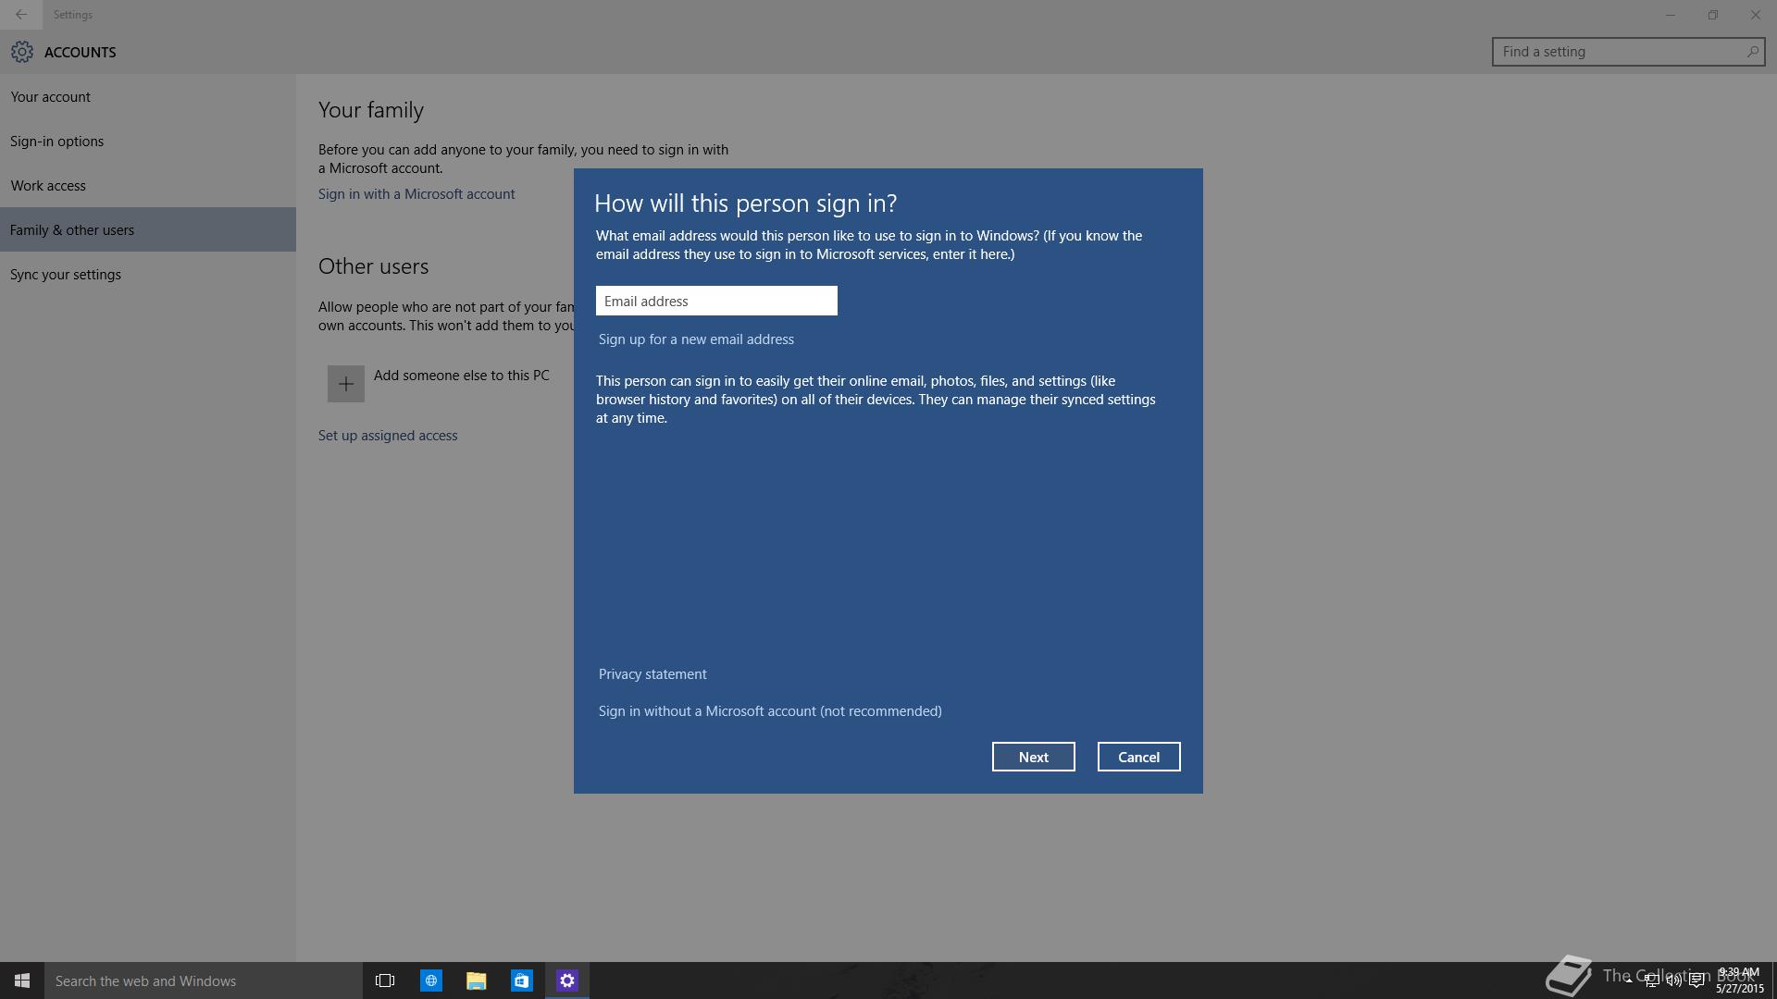Launch the browser globe icon on taskbar
Screen dimensions: 1777x999
(x=430, y=980)
